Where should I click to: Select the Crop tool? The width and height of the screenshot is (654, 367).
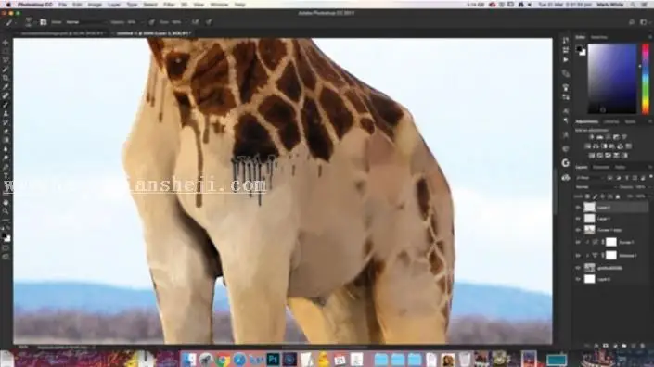pos(6,78)
